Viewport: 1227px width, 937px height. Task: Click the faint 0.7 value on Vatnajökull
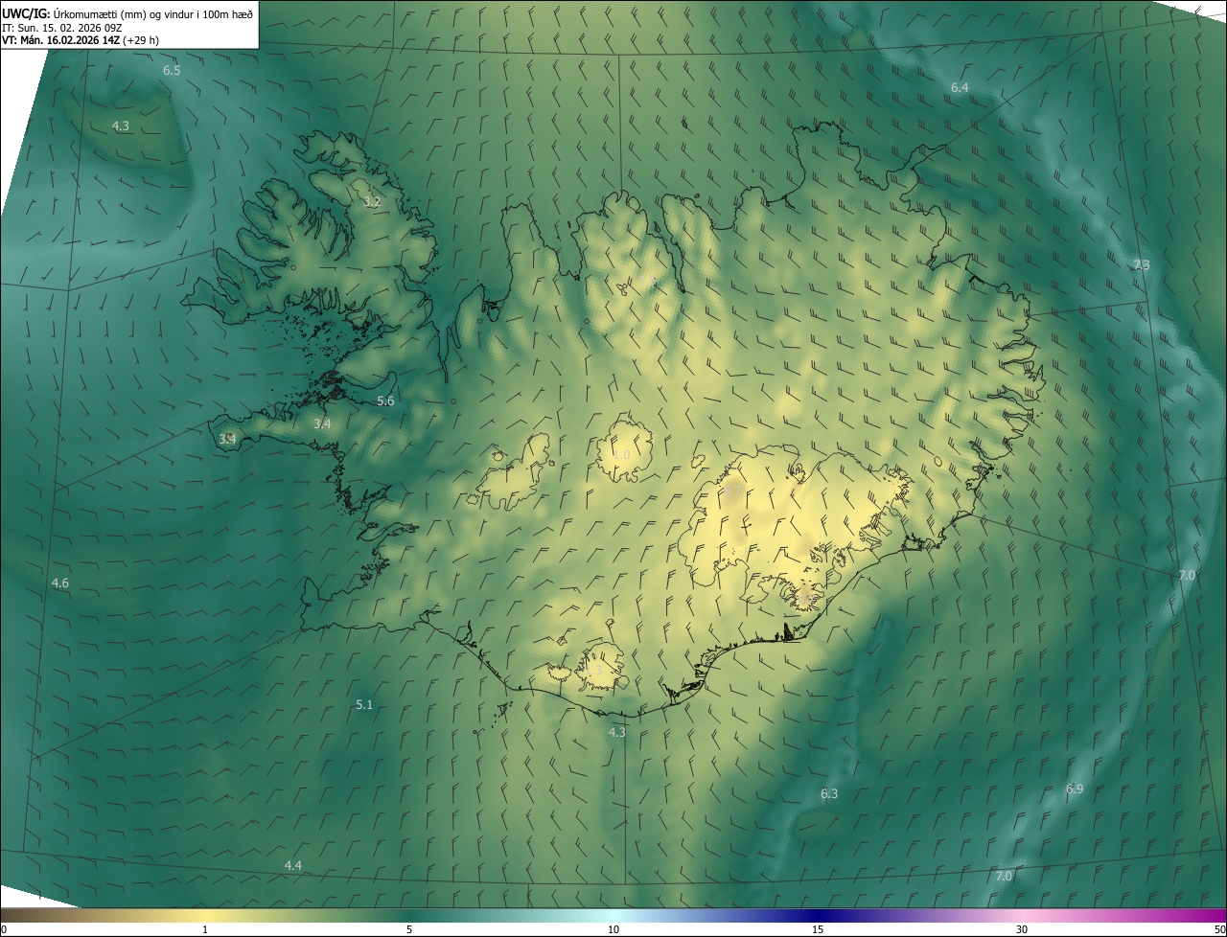tap(733, 491)
